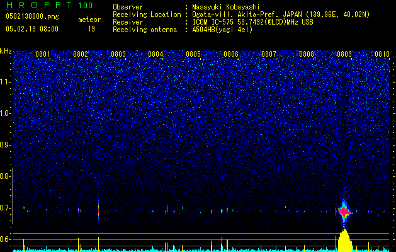Click the 1.0 kHz axis label
This screenshot has height=252, width=396.
(x=5, y=113)
